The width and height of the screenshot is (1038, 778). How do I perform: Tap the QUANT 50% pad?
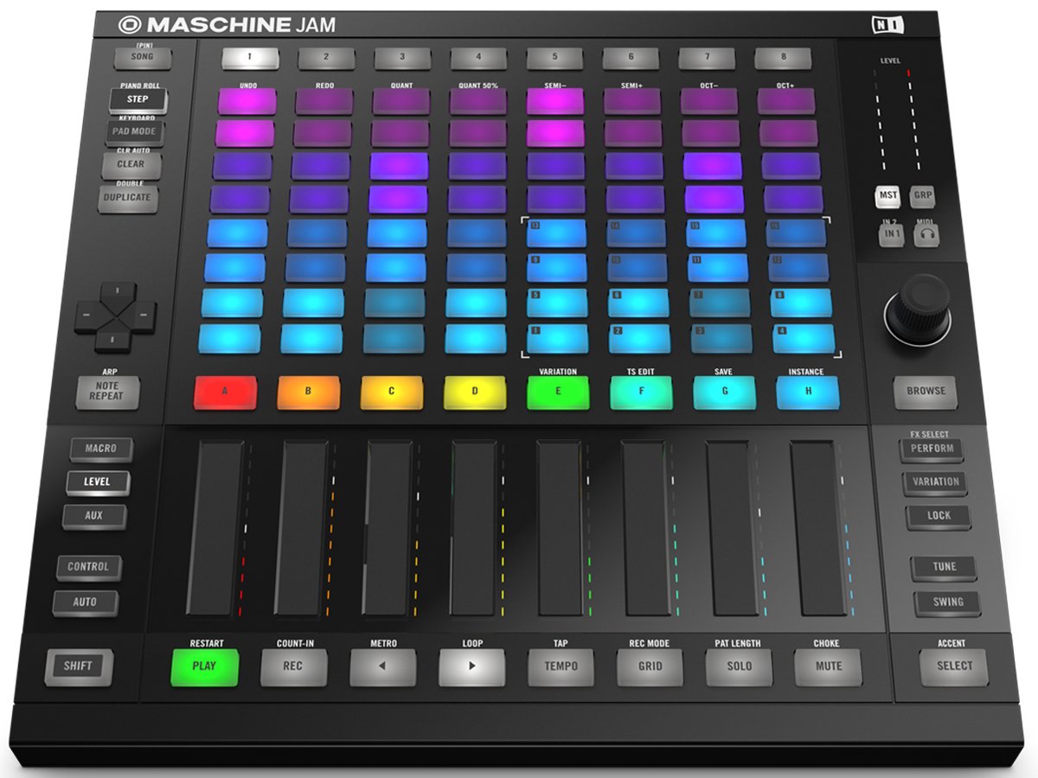[x=478, y=101]
